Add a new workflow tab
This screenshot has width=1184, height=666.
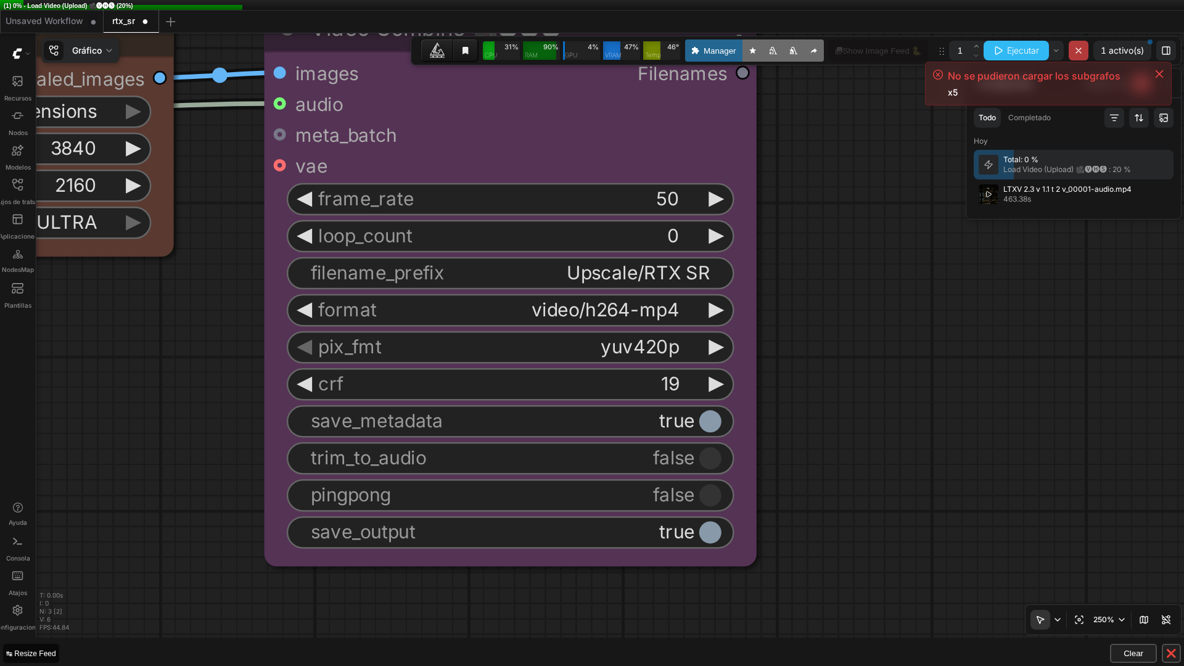coord(171,22)
